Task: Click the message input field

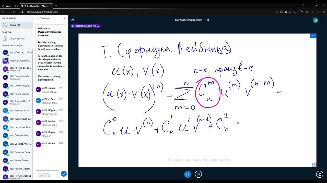Action: point(47,174)
